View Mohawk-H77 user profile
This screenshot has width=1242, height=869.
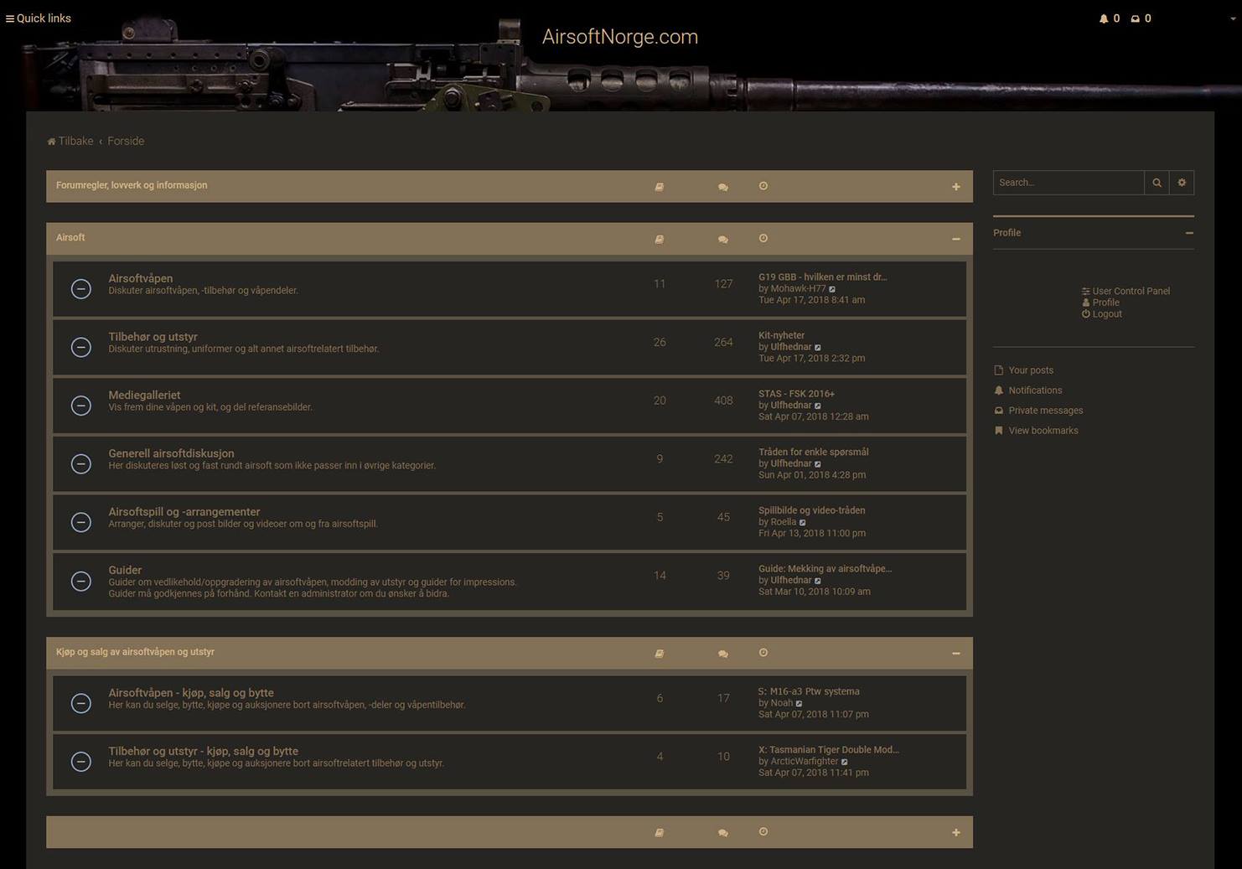coord(798,288)
